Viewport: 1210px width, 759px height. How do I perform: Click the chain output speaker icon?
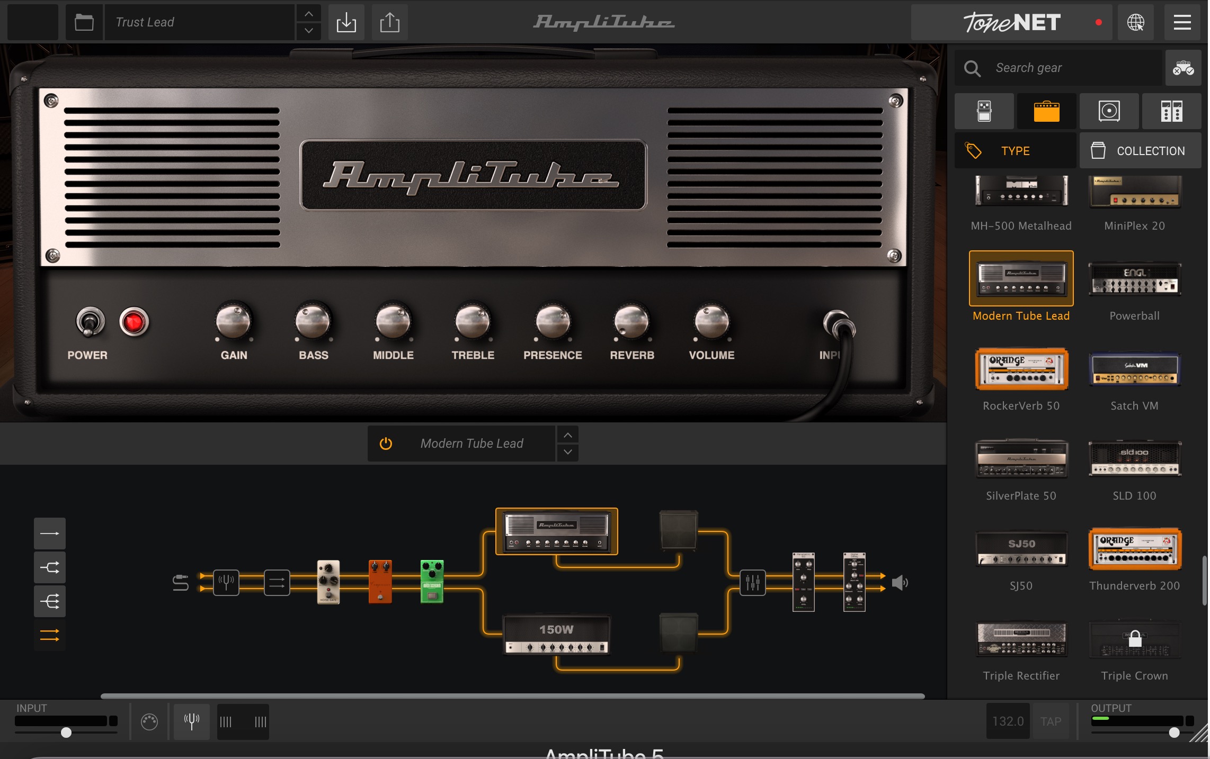coord(900,583)
